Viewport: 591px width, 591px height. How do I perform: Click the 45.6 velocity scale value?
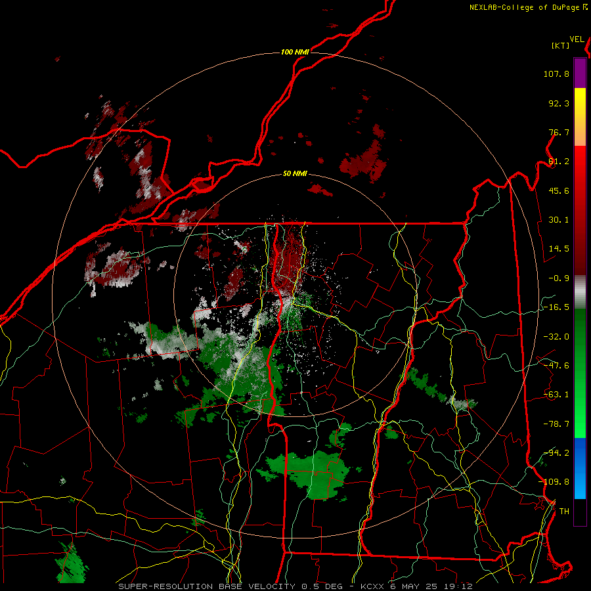(x=559, y=190)
